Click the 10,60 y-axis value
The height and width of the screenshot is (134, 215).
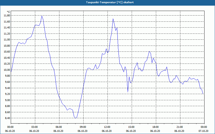coord(7,52)
